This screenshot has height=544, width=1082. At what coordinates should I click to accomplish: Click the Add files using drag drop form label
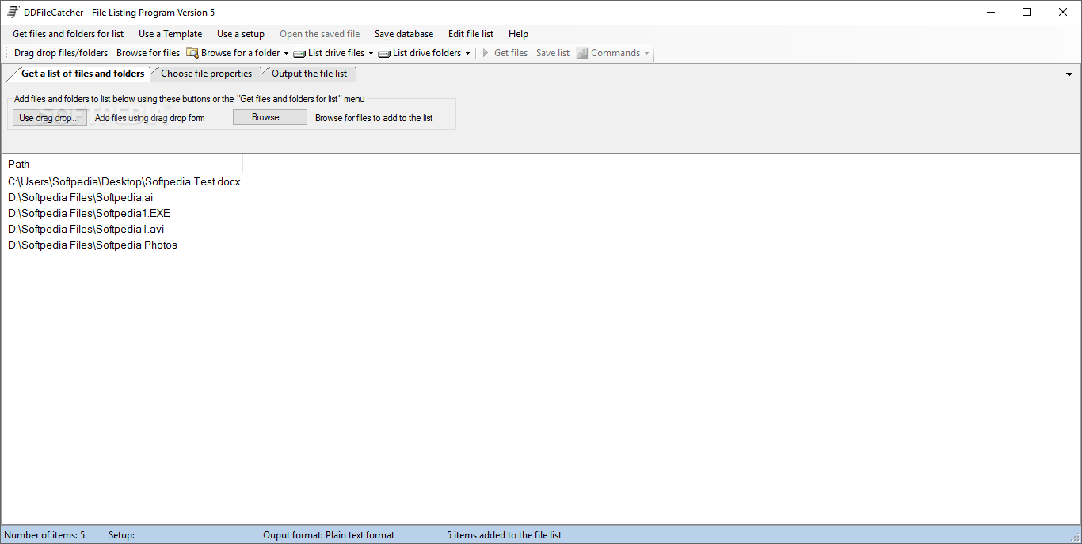[x=150, y=118]
